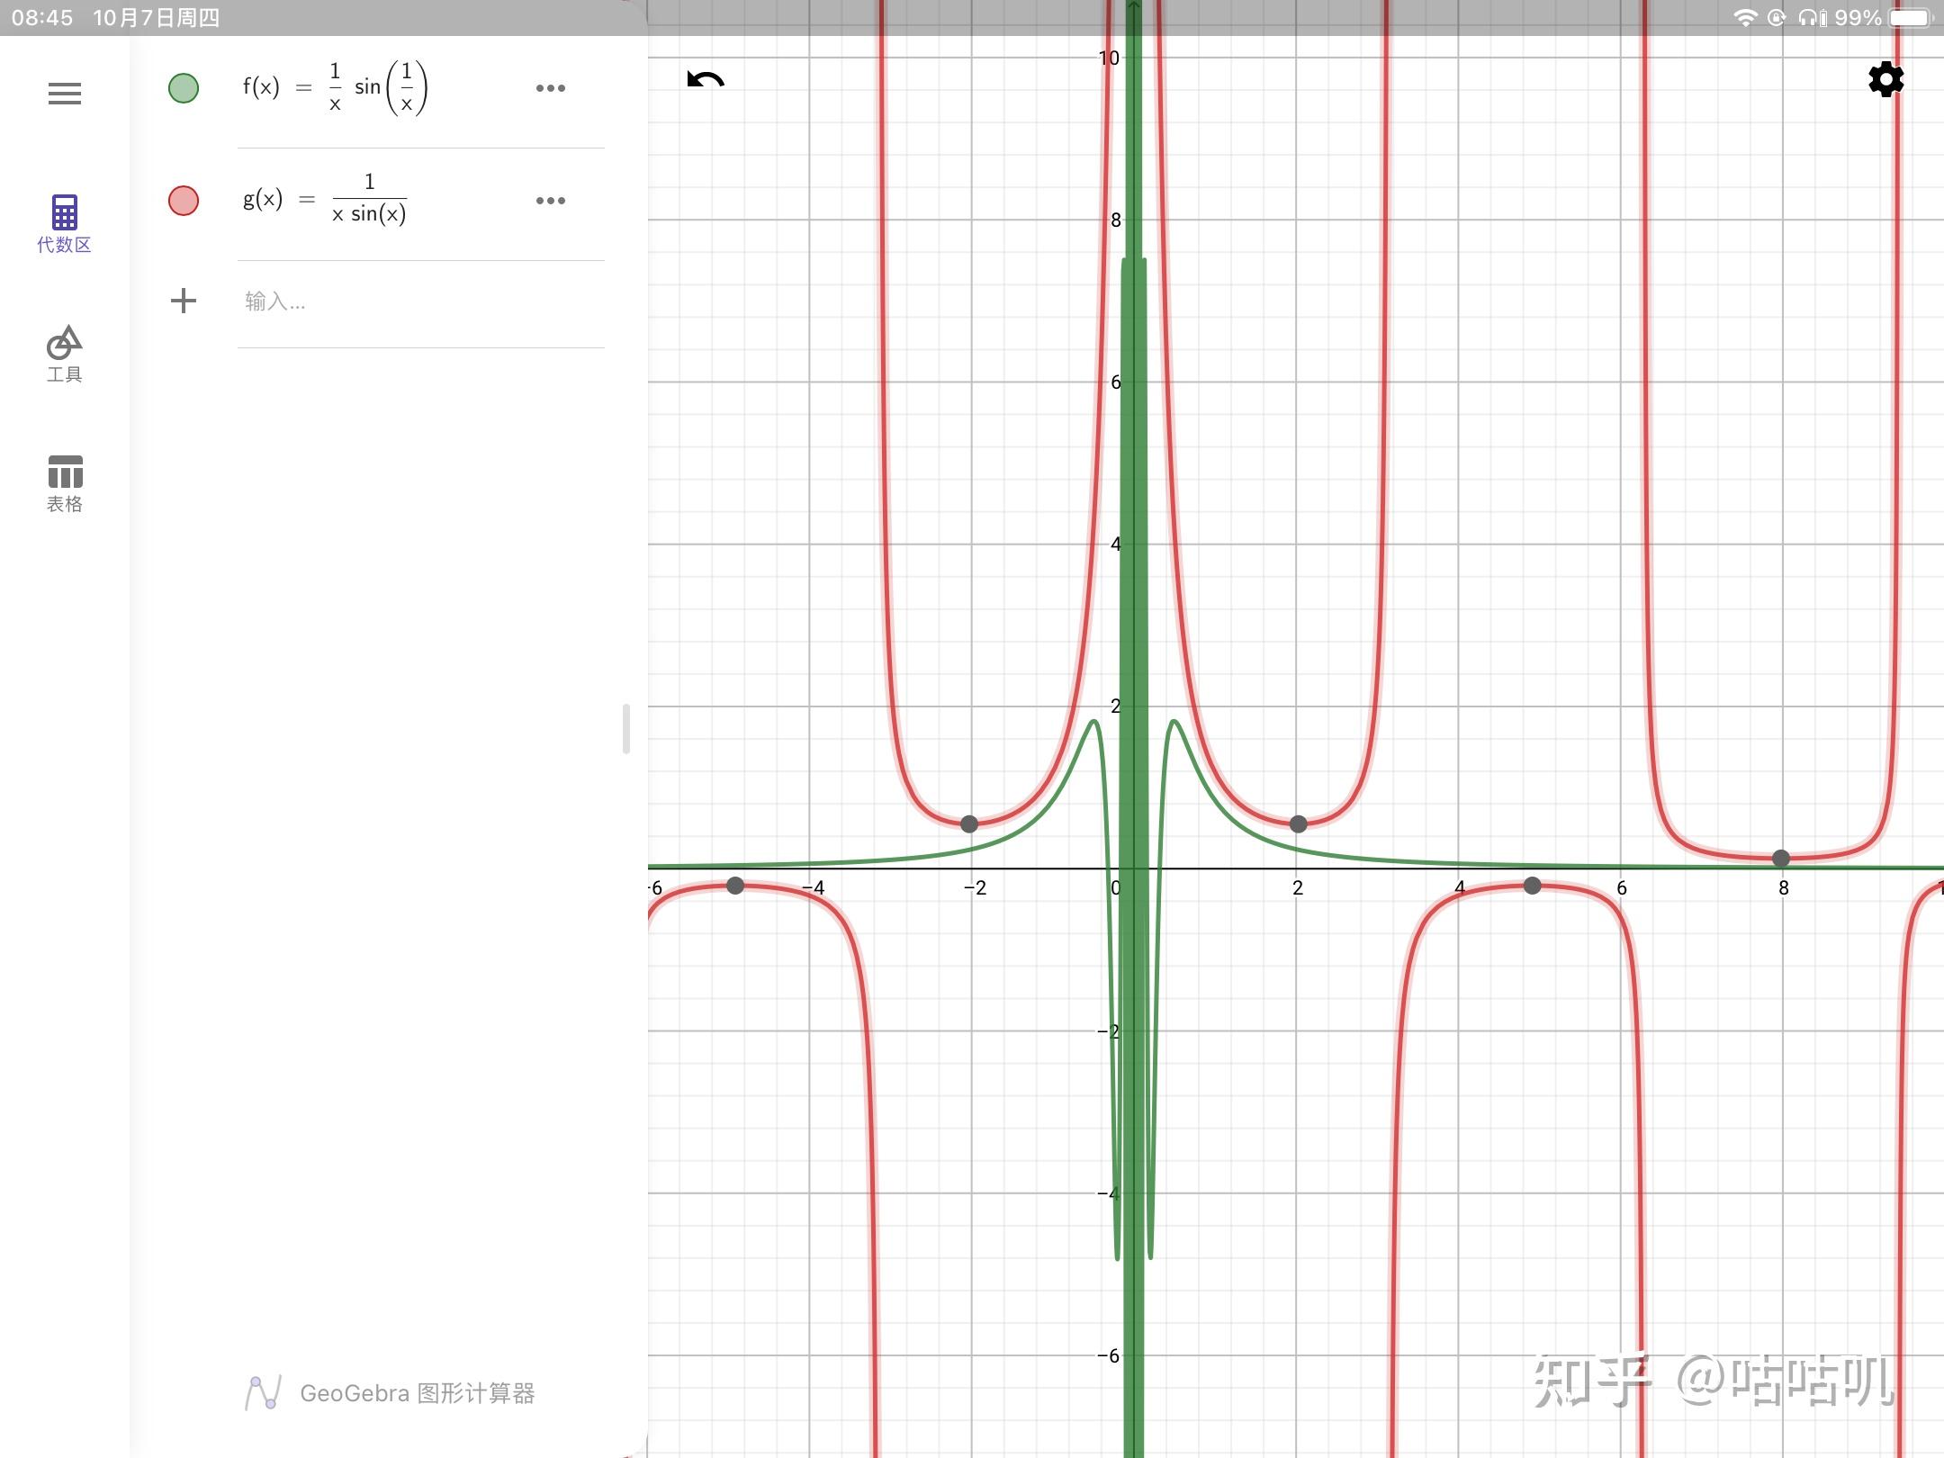Click the algebra panel resize handle
The width and height of the screenshot is (1944, 1458).
(625, 729)
